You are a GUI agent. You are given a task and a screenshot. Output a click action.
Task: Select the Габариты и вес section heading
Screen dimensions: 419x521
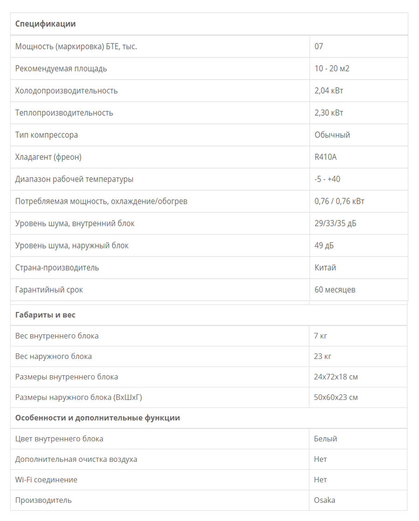pyautogui.click(x=45, y=315)
